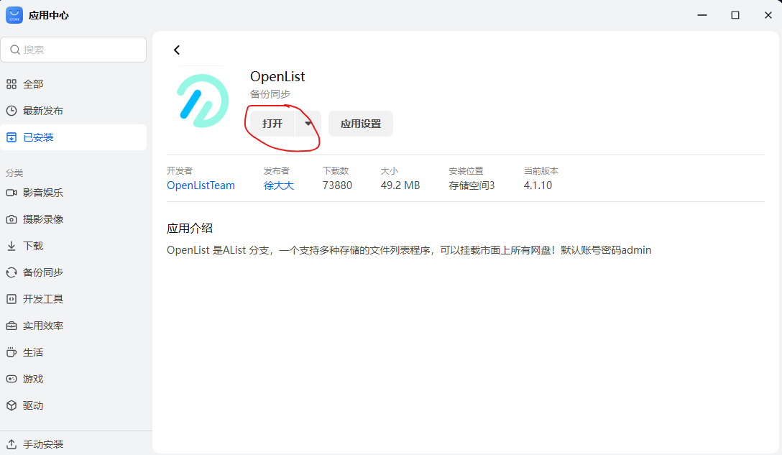The height and width of the screenshot is (455, 782).
Task: Open the 影音娱乐 category
Action: [x=73, y=193]
